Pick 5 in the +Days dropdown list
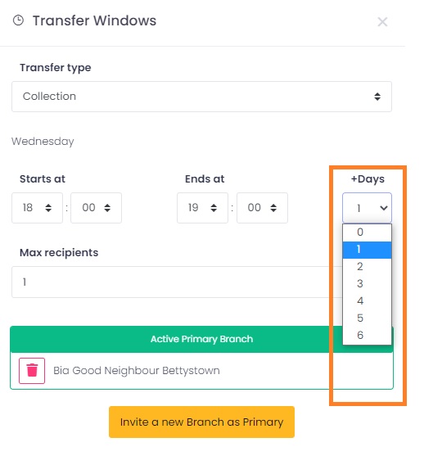Screen dimensions: 424x465 click(367, 318)
